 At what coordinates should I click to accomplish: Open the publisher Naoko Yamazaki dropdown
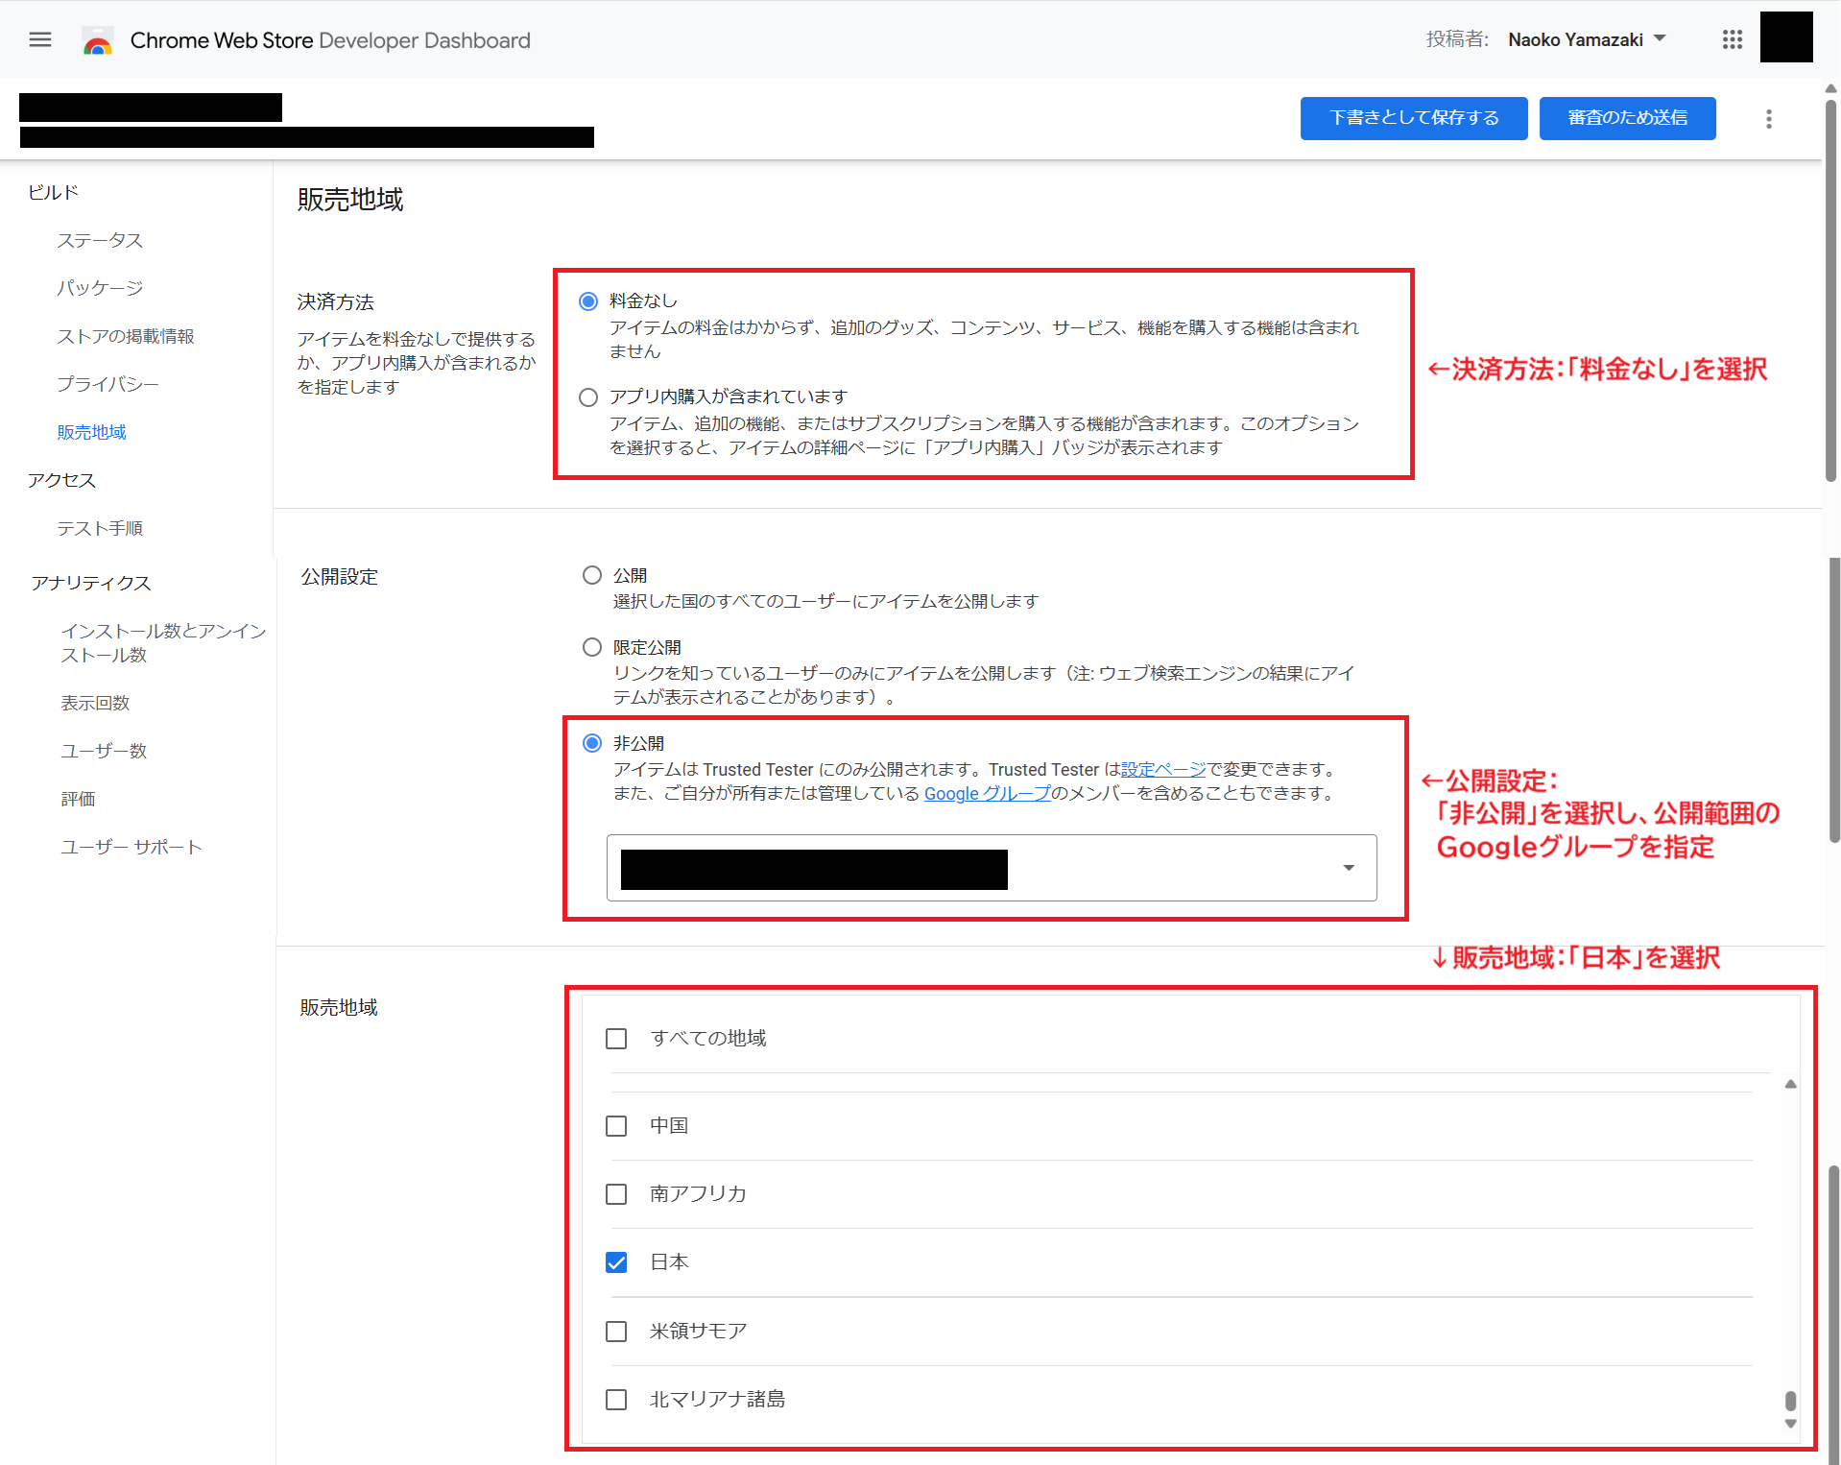point(1586,39)
